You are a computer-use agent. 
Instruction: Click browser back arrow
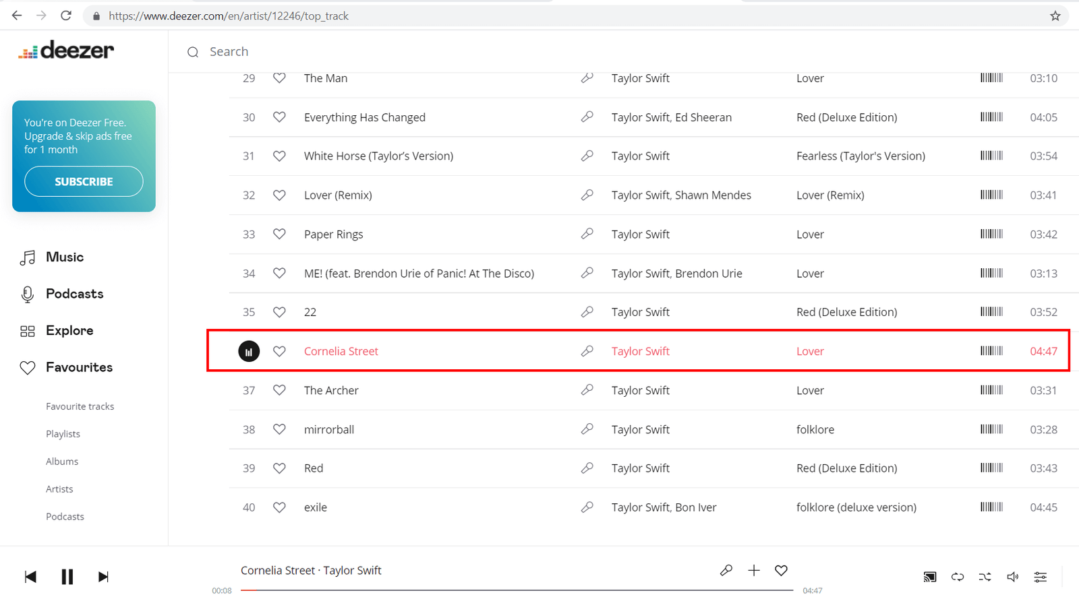tap(17, 15)
